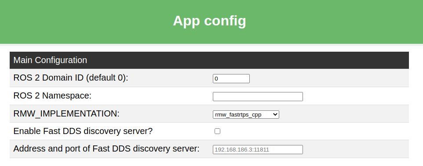Click the 'App config' page heading
This screenshot has width=423, height=166.
(210, 21)
